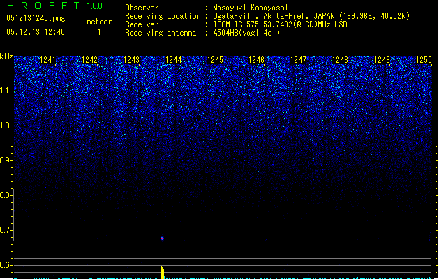Click the 1247 time marker

click(298, 60)
